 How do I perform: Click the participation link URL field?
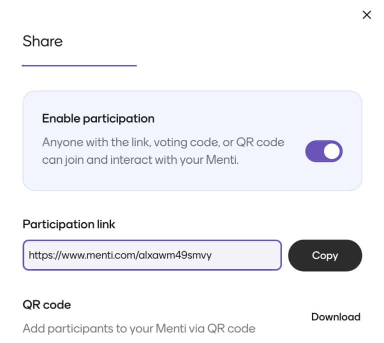[152, 256]
